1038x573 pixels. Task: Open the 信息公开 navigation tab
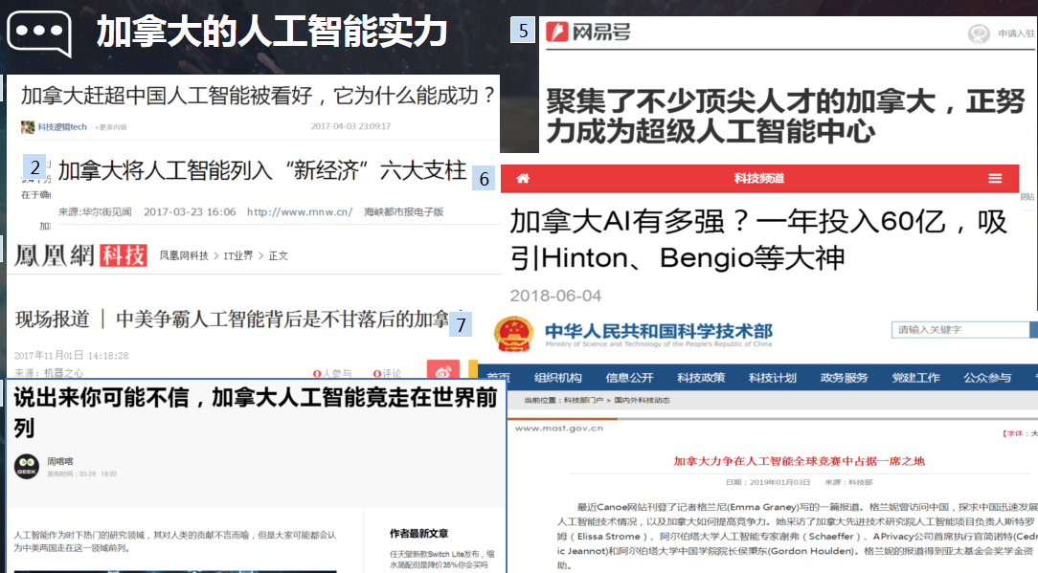click(x=629, y=378)
